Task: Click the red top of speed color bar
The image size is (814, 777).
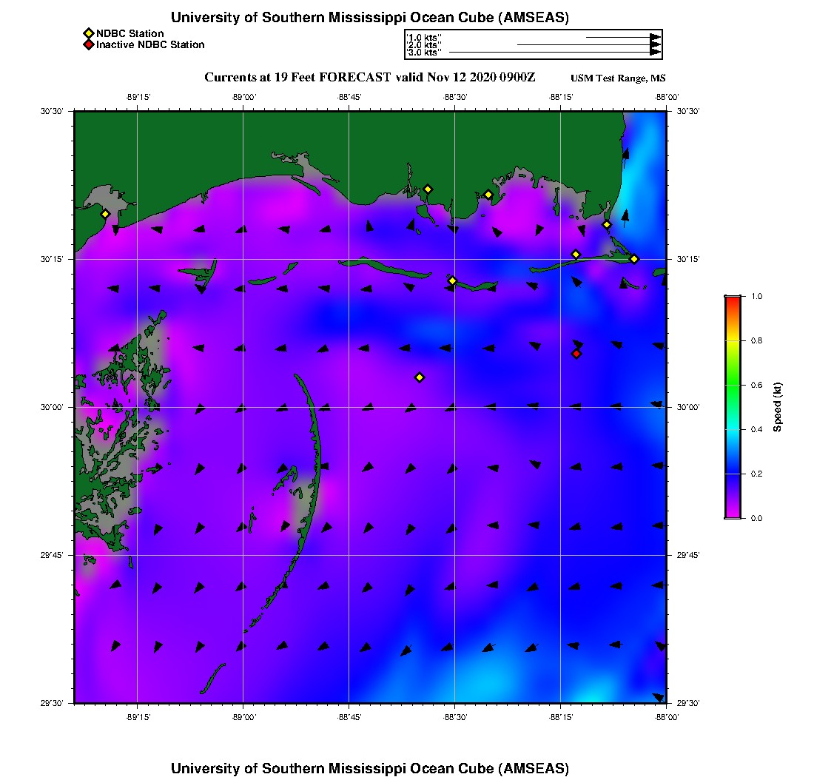Action: click(x=733, y=300)
